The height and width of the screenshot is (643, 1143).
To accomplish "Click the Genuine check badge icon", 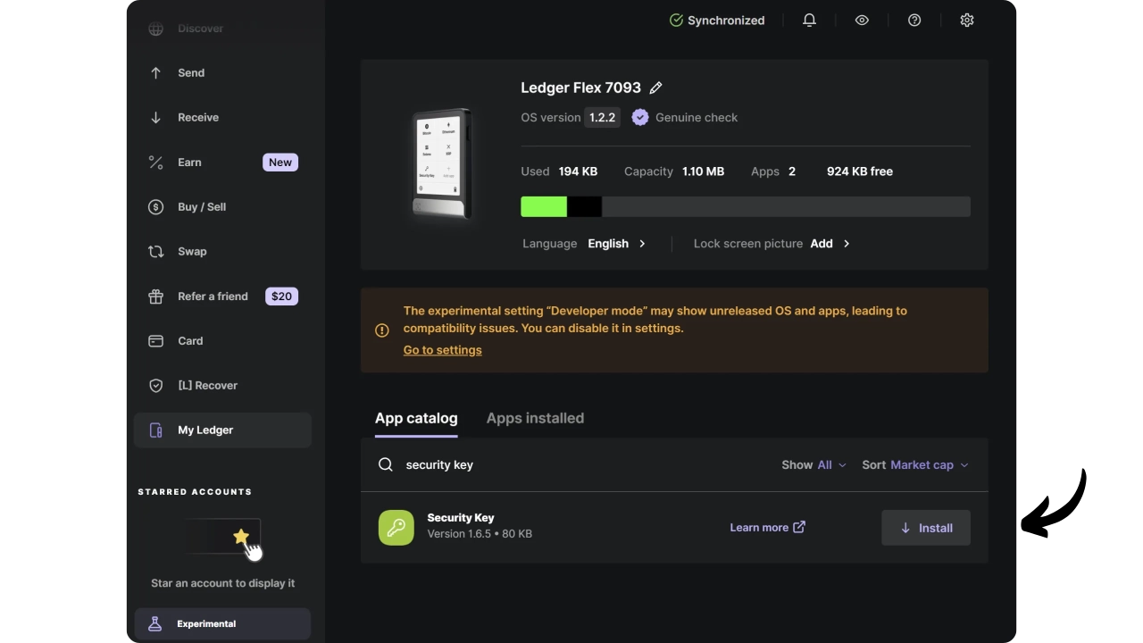I will click(x=639, y=117).
